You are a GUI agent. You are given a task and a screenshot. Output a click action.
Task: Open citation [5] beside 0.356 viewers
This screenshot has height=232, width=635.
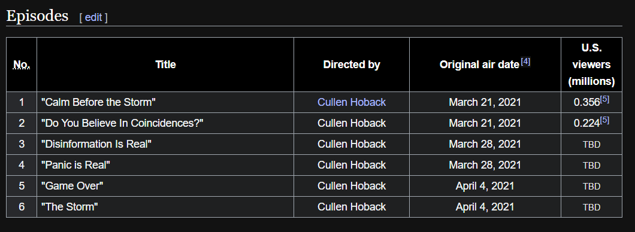point(604,99)
